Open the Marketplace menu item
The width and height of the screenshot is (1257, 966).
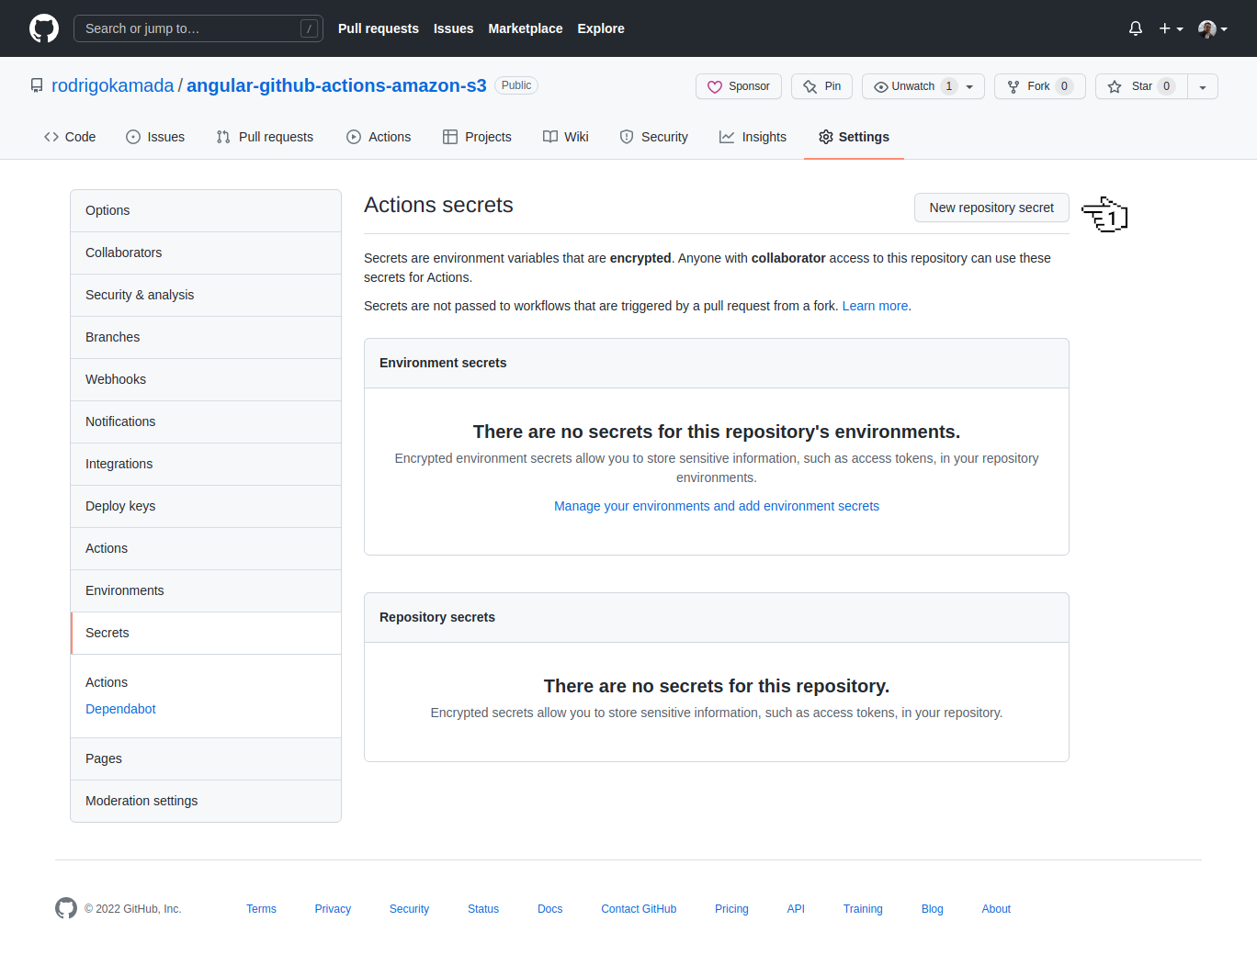(525, 28)
